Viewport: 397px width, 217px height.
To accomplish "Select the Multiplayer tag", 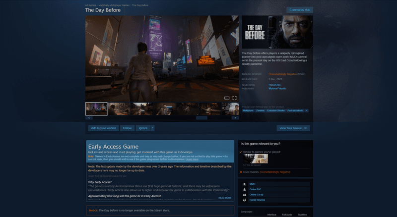I will (x=248, y=110).
